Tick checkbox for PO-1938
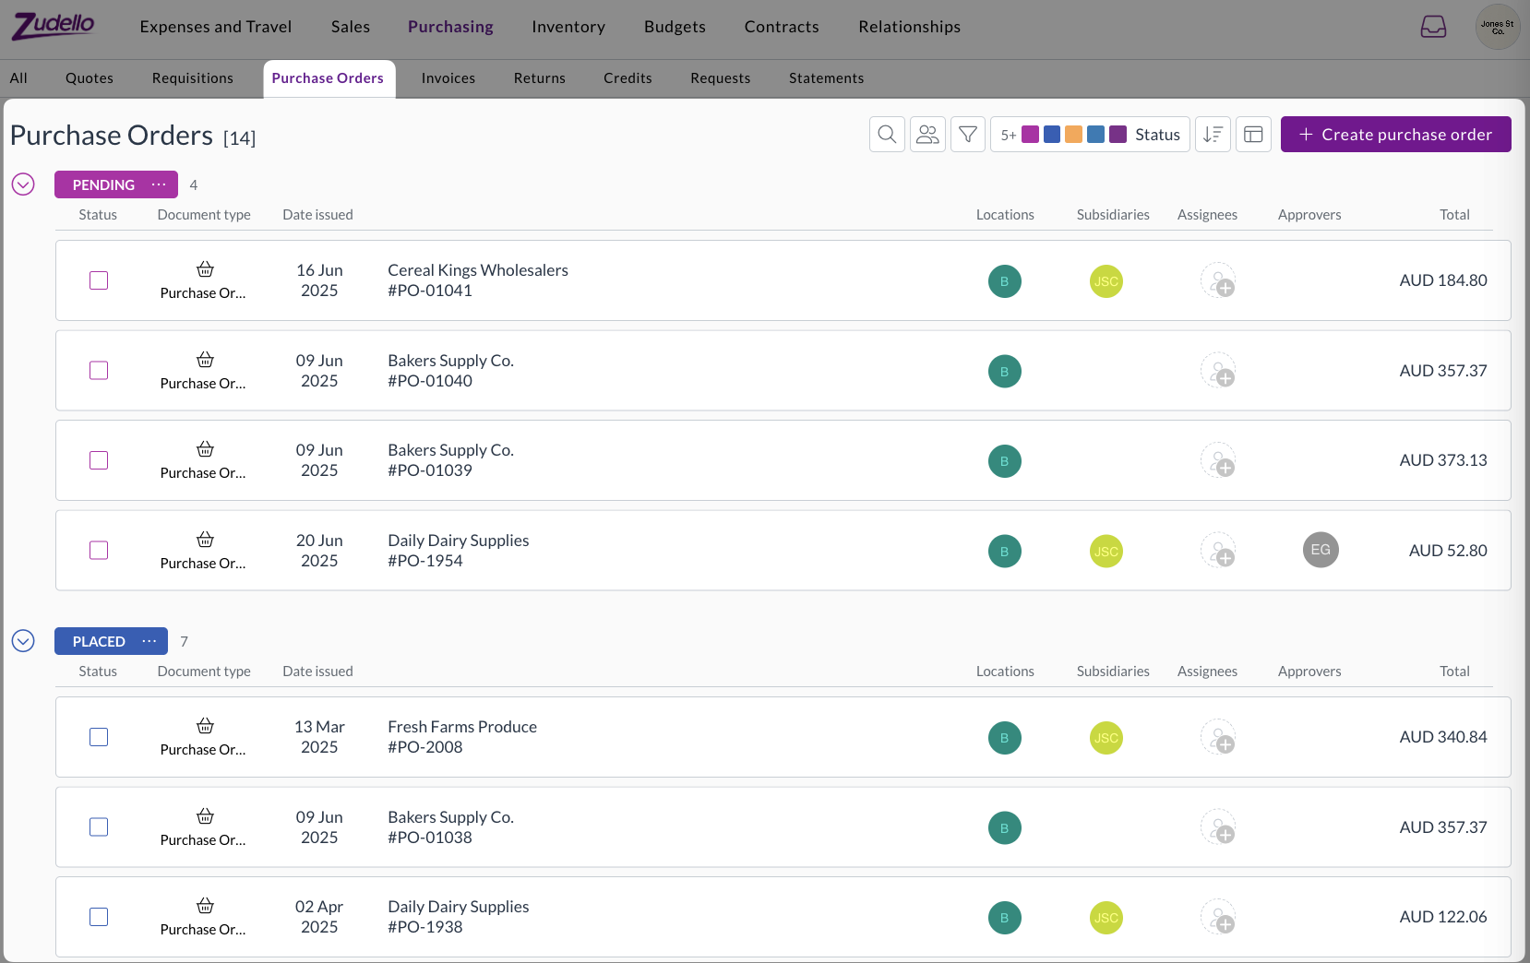1530x963 pixels. tap(99, 917)
